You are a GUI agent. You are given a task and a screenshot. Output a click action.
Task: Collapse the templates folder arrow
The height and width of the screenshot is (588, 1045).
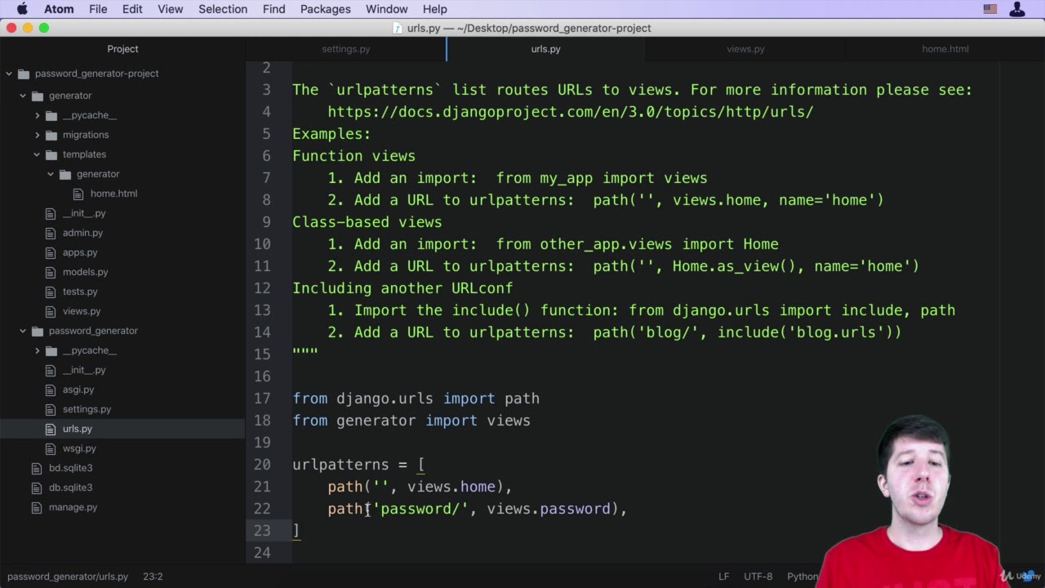(37, 154)
